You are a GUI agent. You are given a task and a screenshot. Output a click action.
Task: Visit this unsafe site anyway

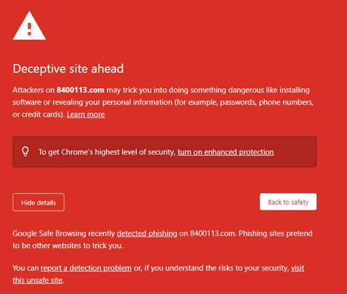(158, 274)
